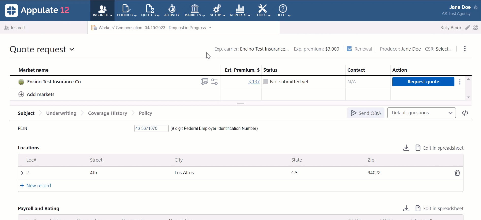Open the Quotes menu
The height and width of the screenshot is (220, 481).
tap(150, 11)
